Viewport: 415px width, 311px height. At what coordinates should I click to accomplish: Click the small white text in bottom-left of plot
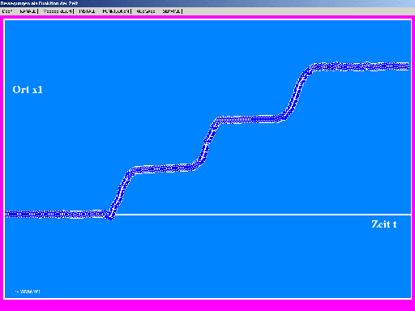pyautogui.click(x=28, y=292)
